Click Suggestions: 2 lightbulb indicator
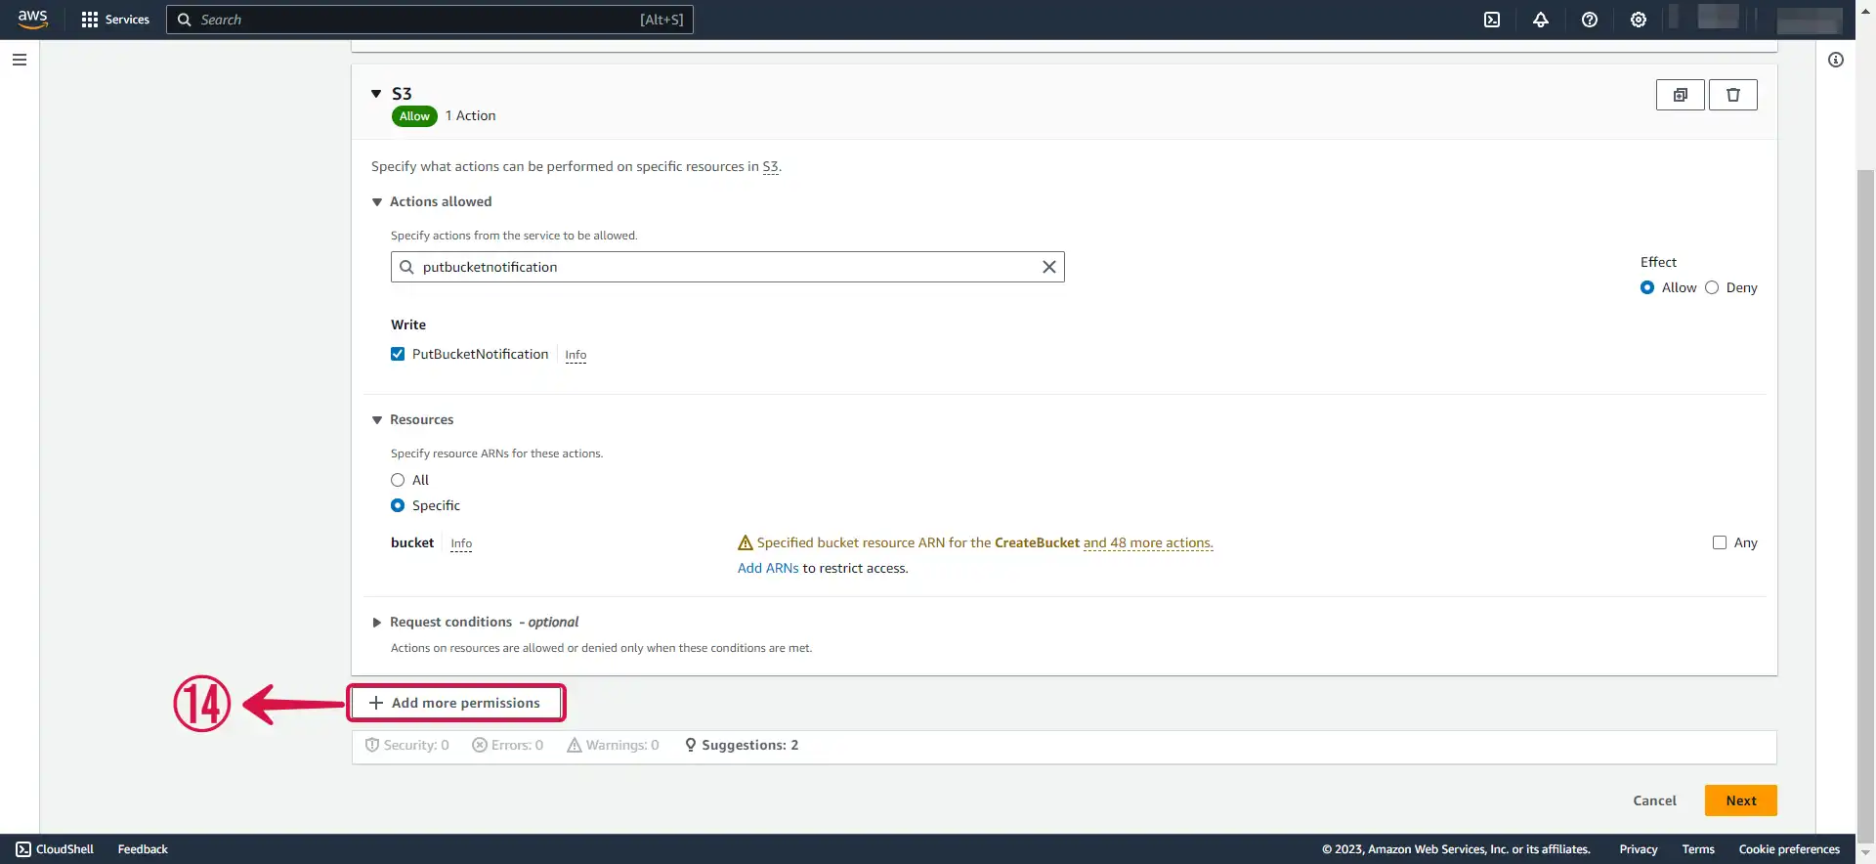The width and height of the screenshot is (1876, 864). (x=742, y=745)
